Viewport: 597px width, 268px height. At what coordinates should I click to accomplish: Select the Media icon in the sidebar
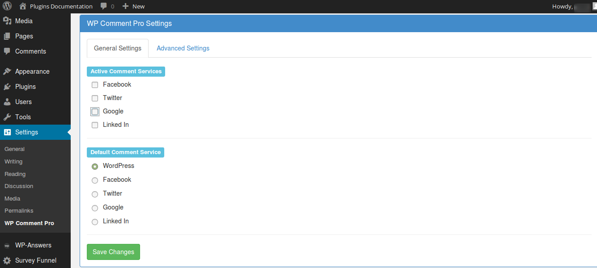pyautogui.click(x=7, y=21)
